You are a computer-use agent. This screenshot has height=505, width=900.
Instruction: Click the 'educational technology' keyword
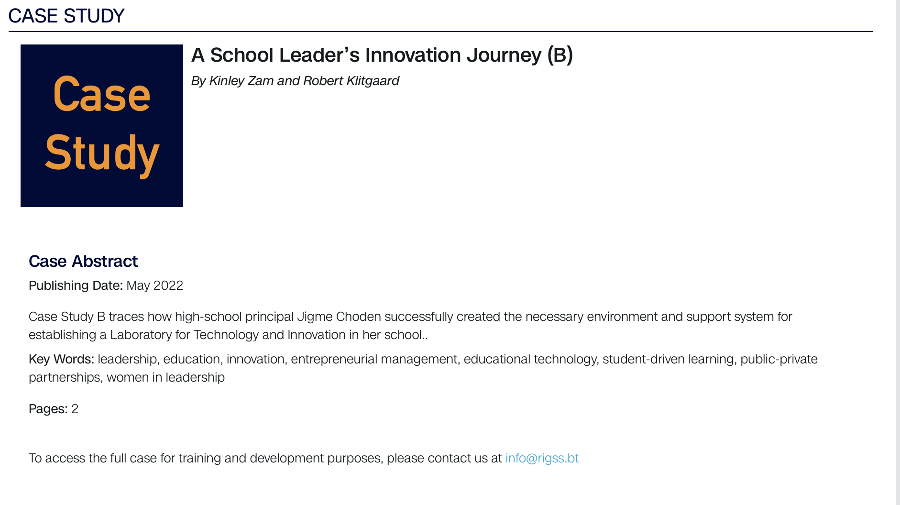pos(530,359)
